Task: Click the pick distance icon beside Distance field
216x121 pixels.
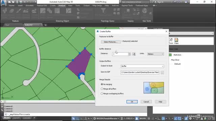Action: click(134, 54)
